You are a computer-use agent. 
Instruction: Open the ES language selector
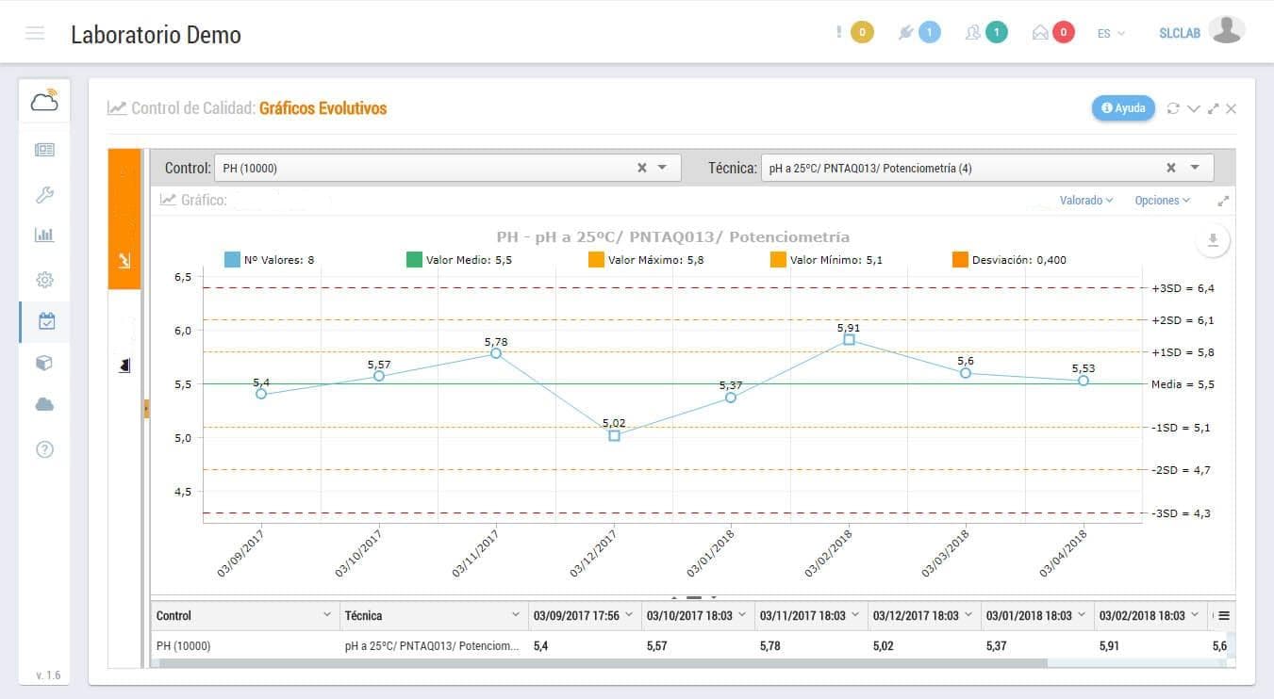coord(1111,33)
